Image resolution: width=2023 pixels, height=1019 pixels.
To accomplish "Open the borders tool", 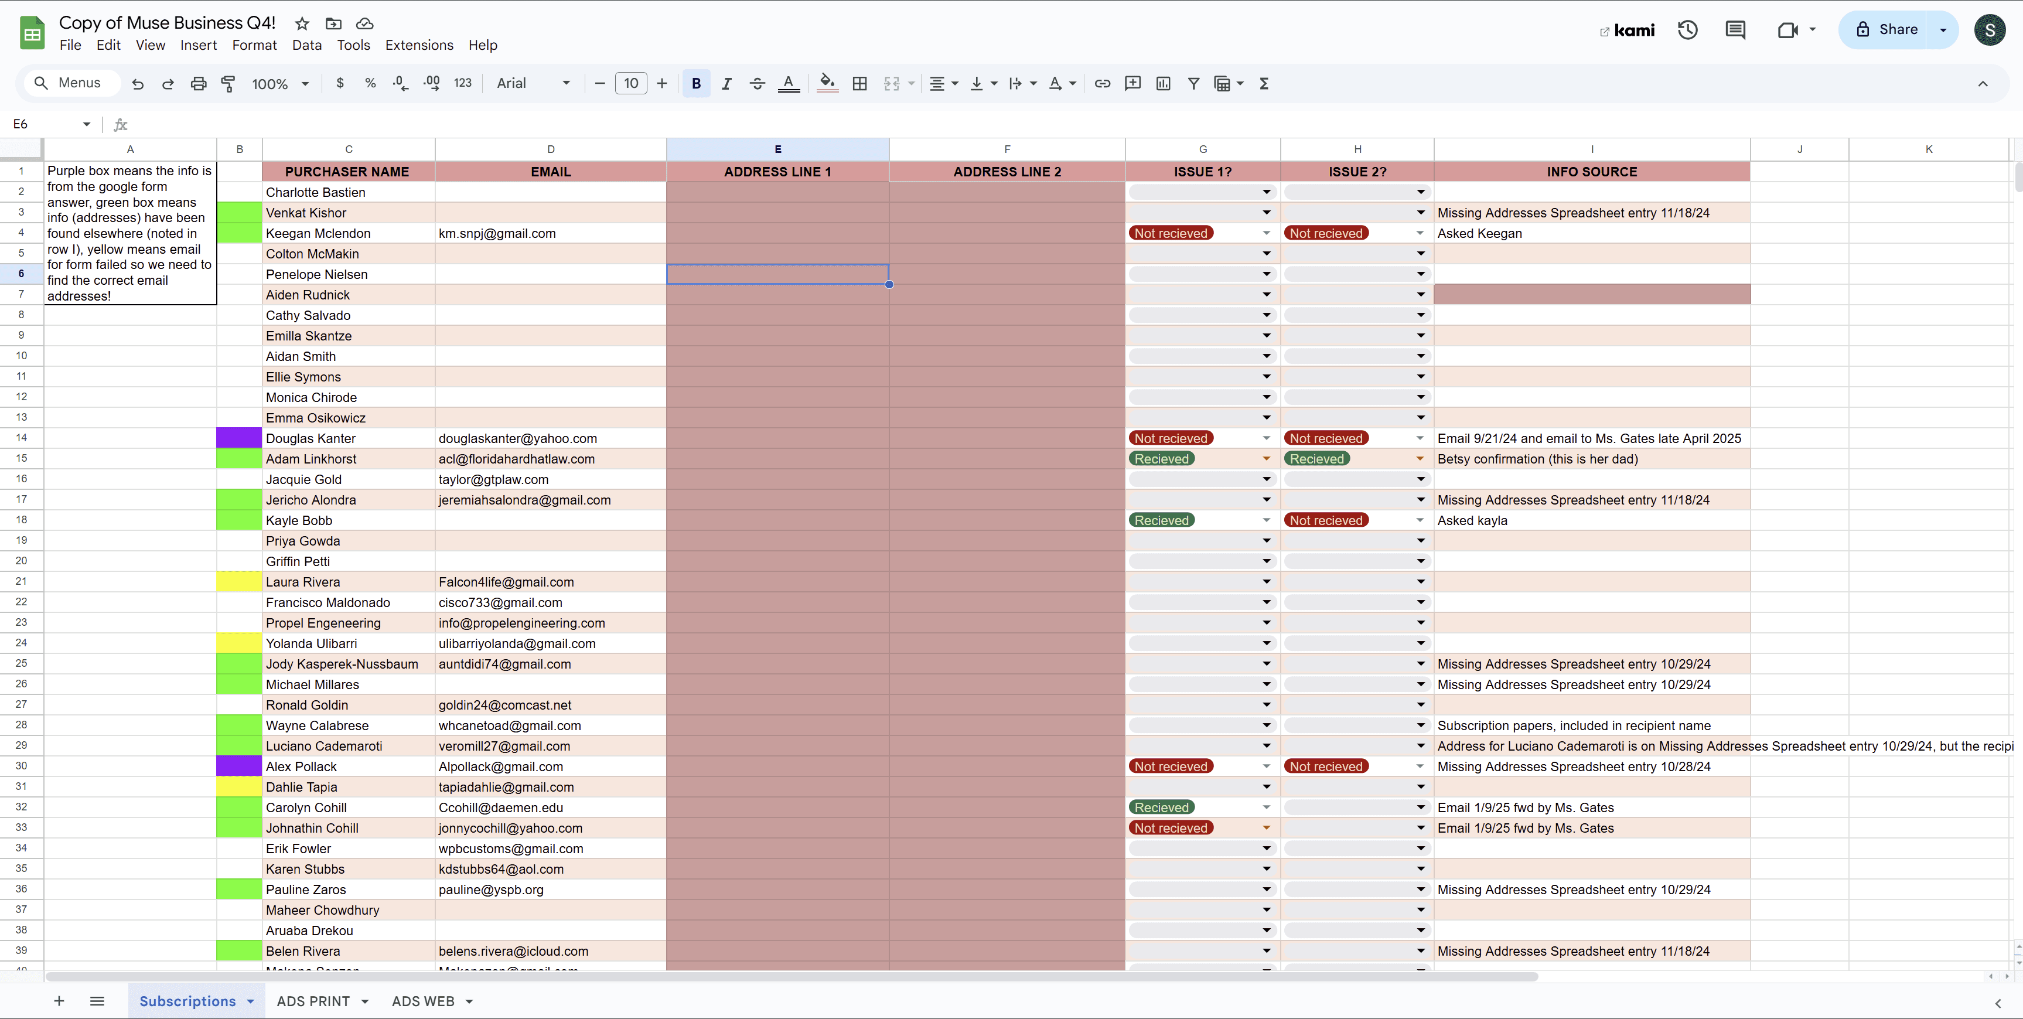I will [x=860, y=83].
